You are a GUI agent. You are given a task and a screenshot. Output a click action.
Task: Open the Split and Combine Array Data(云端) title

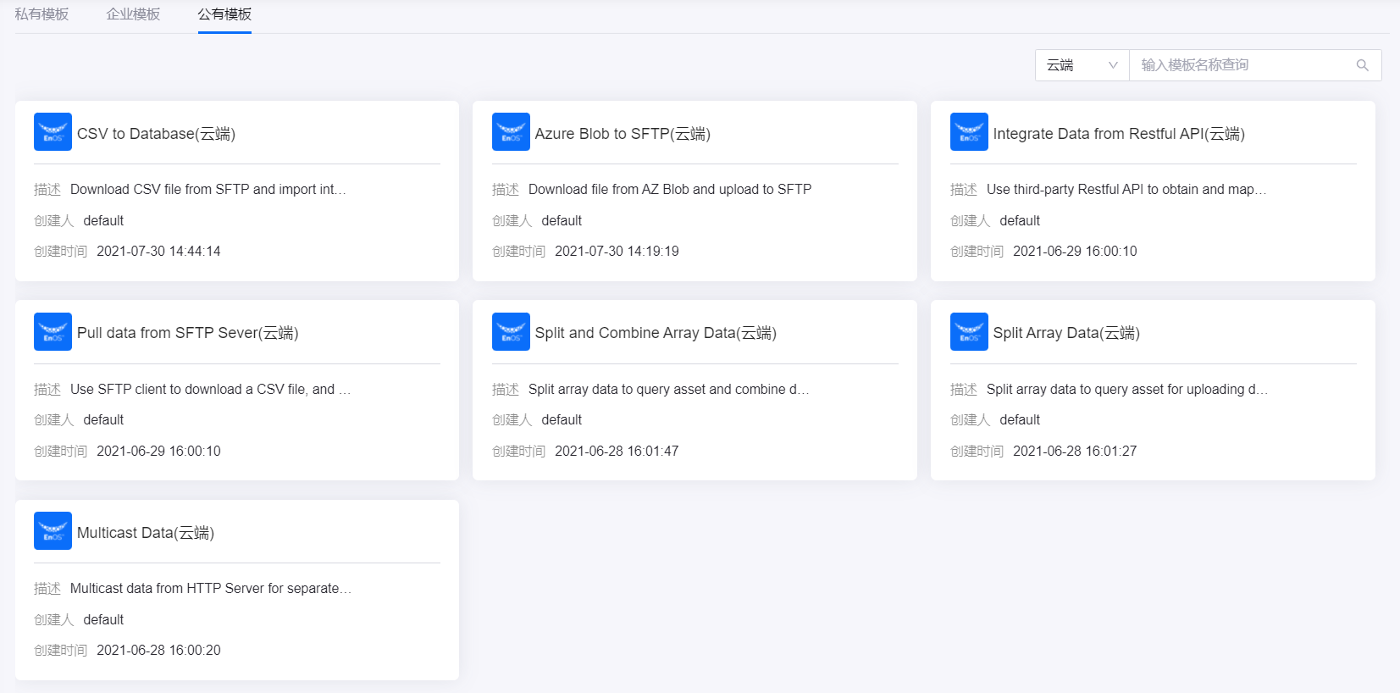coord(656,333)
